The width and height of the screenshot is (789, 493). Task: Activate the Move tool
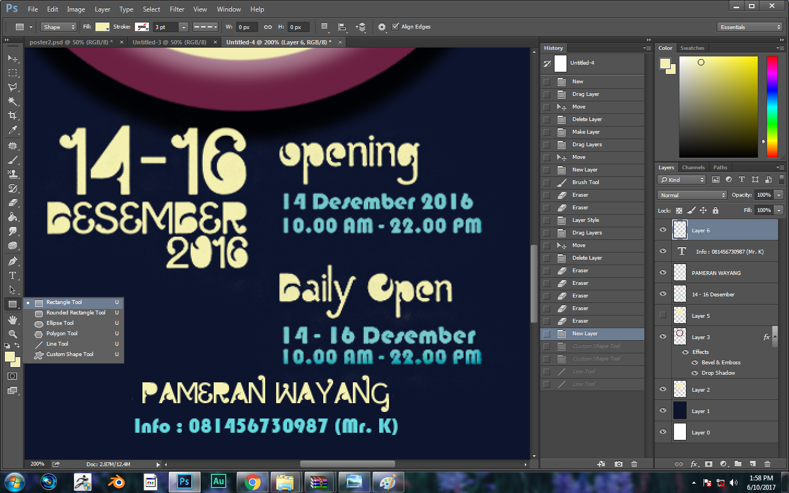click(13, 58)
